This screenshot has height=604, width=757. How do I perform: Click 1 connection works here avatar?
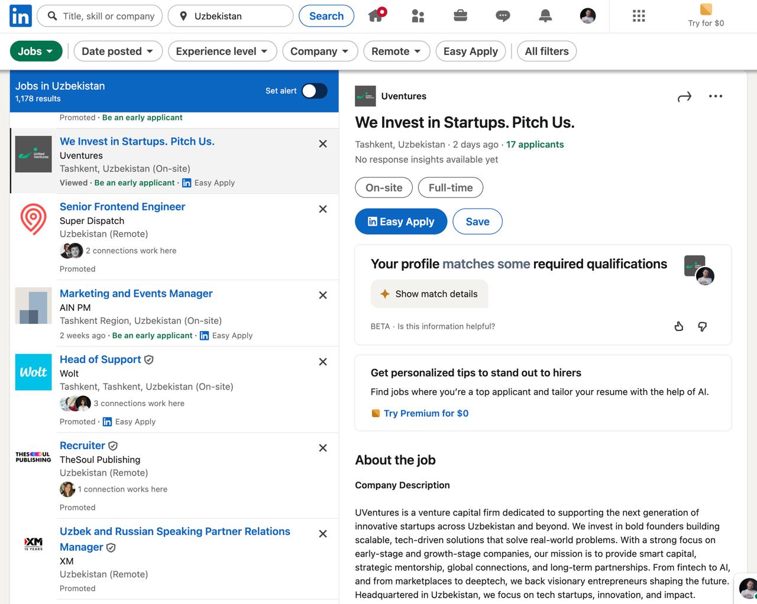point(67,489)
